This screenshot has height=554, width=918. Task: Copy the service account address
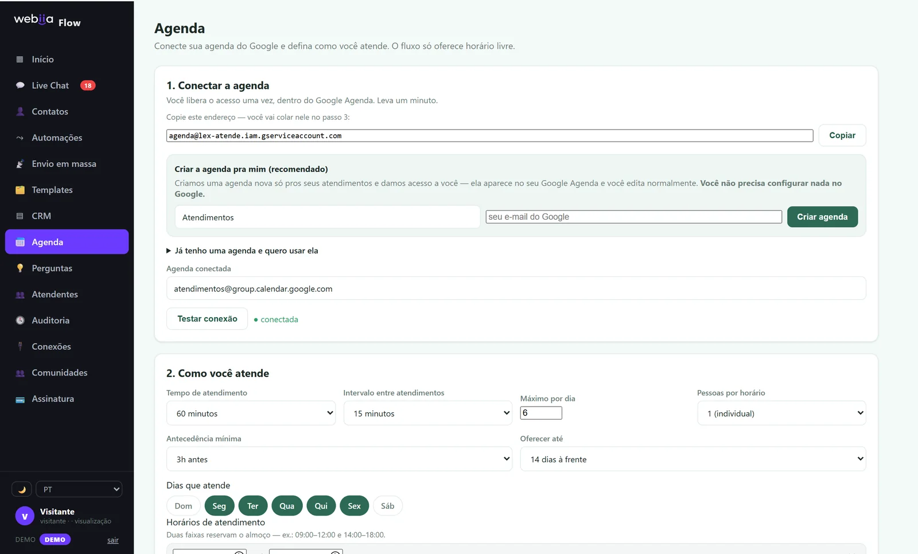click(x=842, y=135)
